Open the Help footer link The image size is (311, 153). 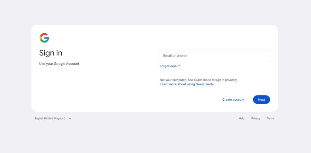click(x=241, y=119)
